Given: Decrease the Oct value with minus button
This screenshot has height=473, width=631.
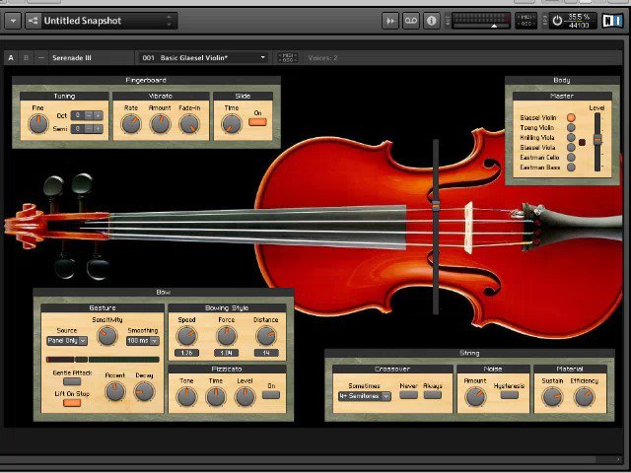Looking at the screenshot, I should coord(89,115).
